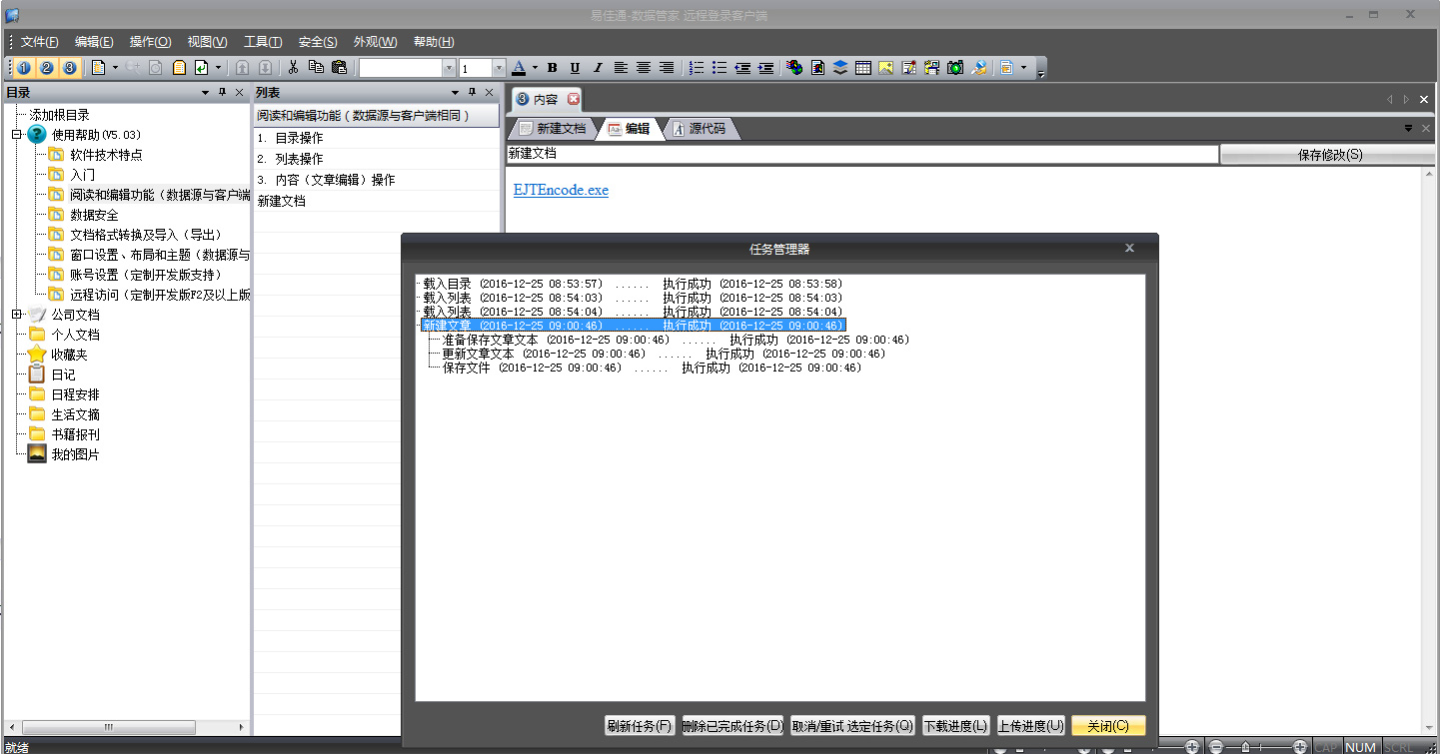Click the insert table icon
Viewport: 1440px width, 754px height.
863,68
